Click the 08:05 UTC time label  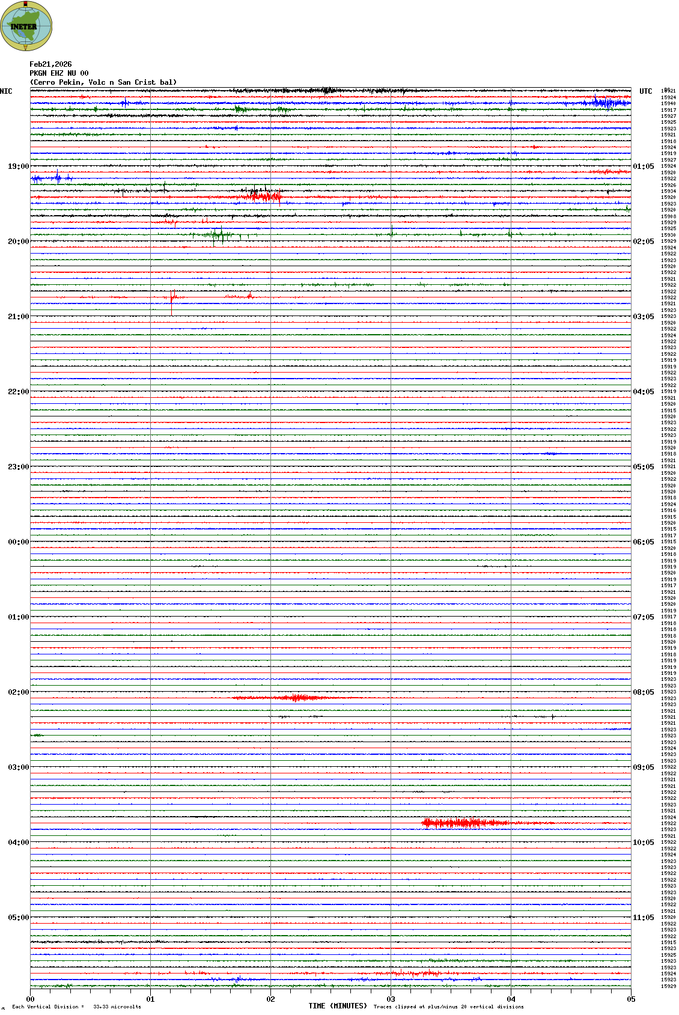click(643, 692)
